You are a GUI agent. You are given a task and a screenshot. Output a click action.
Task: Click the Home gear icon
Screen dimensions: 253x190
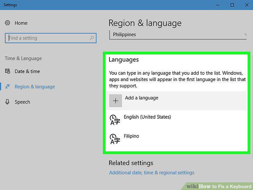click(7, 23)
